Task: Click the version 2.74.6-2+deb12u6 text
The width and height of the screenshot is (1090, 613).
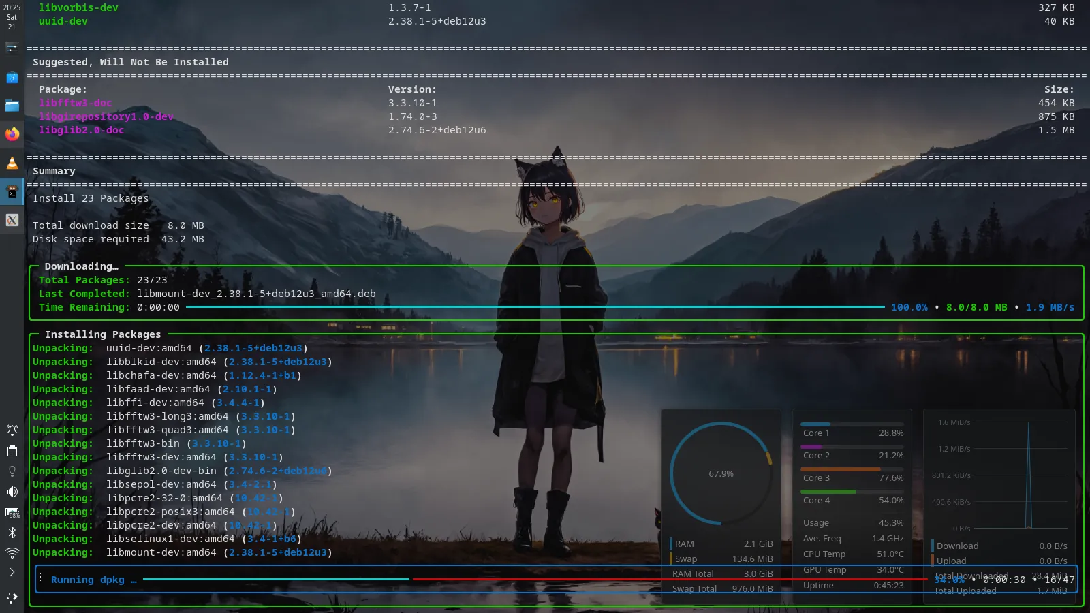Action: [x=437, y=130]
